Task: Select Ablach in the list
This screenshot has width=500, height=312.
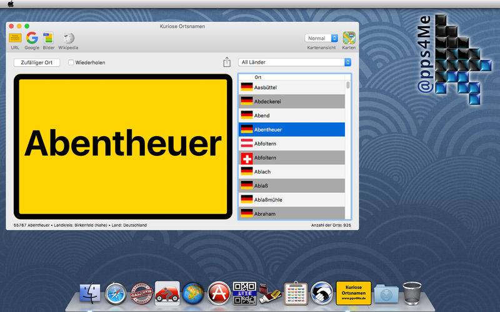Action: [292, 172]
